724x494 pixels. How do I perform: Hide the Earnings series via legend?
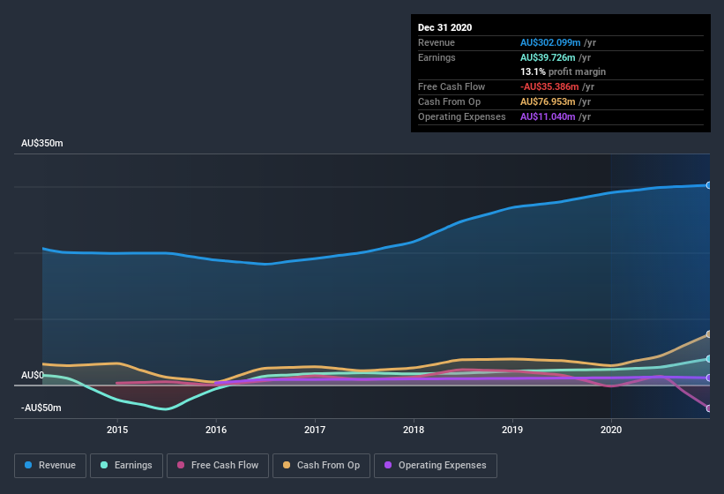[x=127, y=465]
